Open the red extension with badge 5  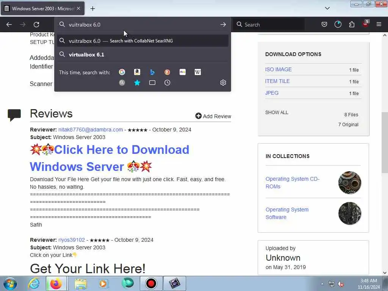[x=366, y=24]
